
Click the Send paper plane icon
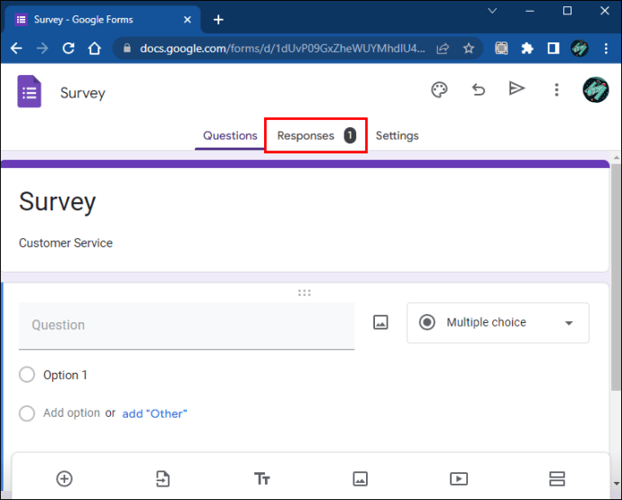(x=517, y=88)
